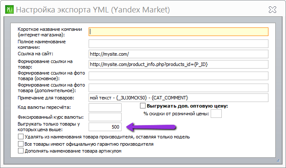Focus the short company name field
286x168 pixels.
(x=179, y=32)
